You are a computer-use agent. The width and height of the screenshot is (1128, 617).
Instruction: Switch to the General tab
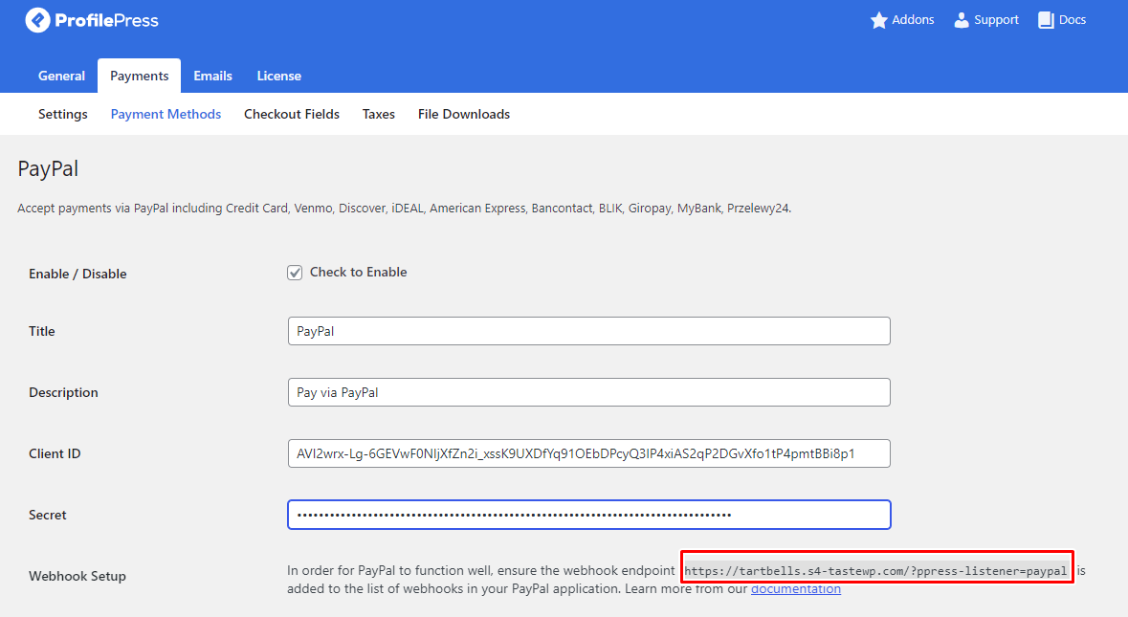coord(61,76)
